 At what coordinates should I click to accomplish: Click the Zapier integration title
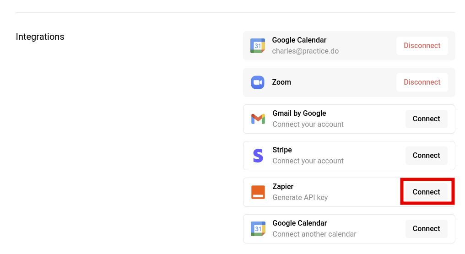(x=283, y=186)
